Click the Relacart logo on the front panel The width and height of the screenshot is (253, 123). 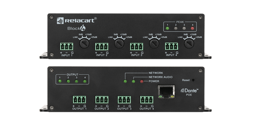pos(77,20)
